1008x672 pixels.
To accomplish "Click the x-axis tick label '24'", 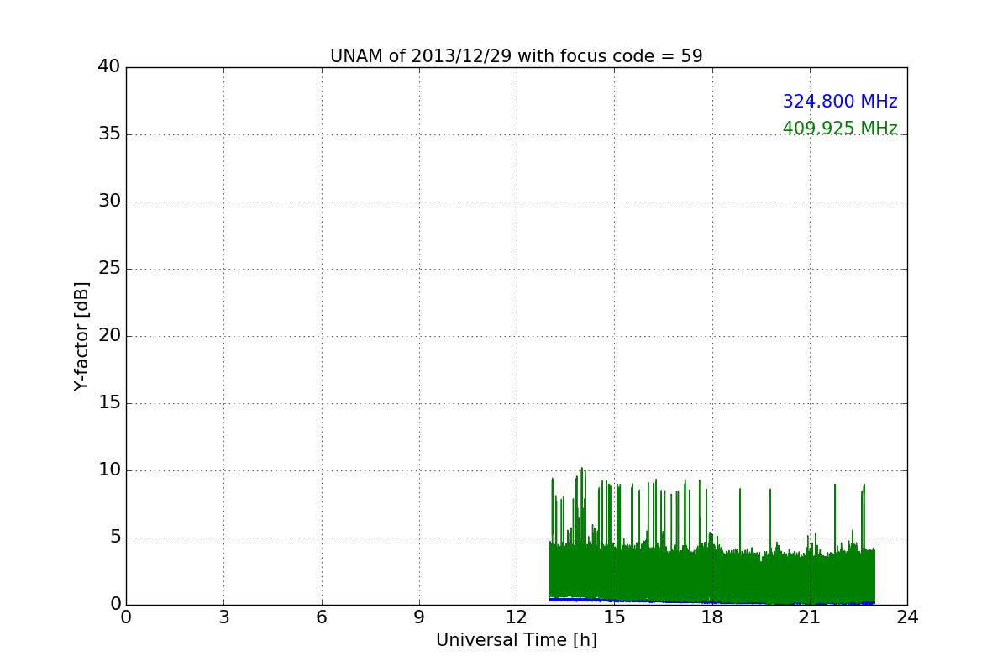I will point(907,617).
